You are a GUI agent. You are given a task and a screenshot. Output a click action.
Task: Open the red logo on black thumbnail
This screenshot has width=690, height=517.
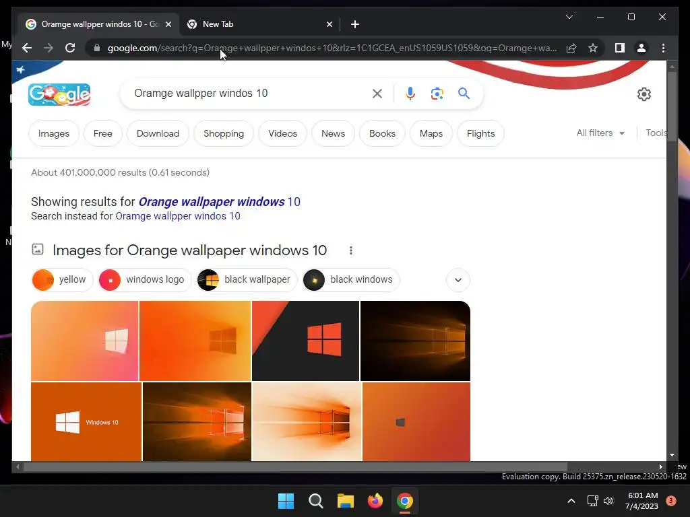[x=305, y=341]
